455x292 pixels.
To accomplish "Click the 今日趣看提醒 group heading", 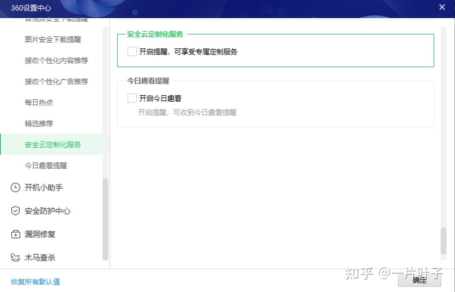I will (148, 81).
